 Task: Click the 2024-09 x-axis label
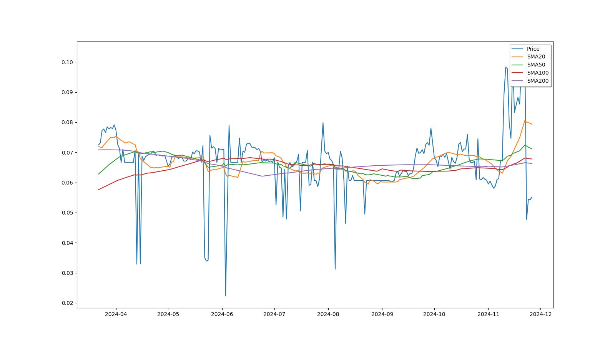(x=382, y=314)
